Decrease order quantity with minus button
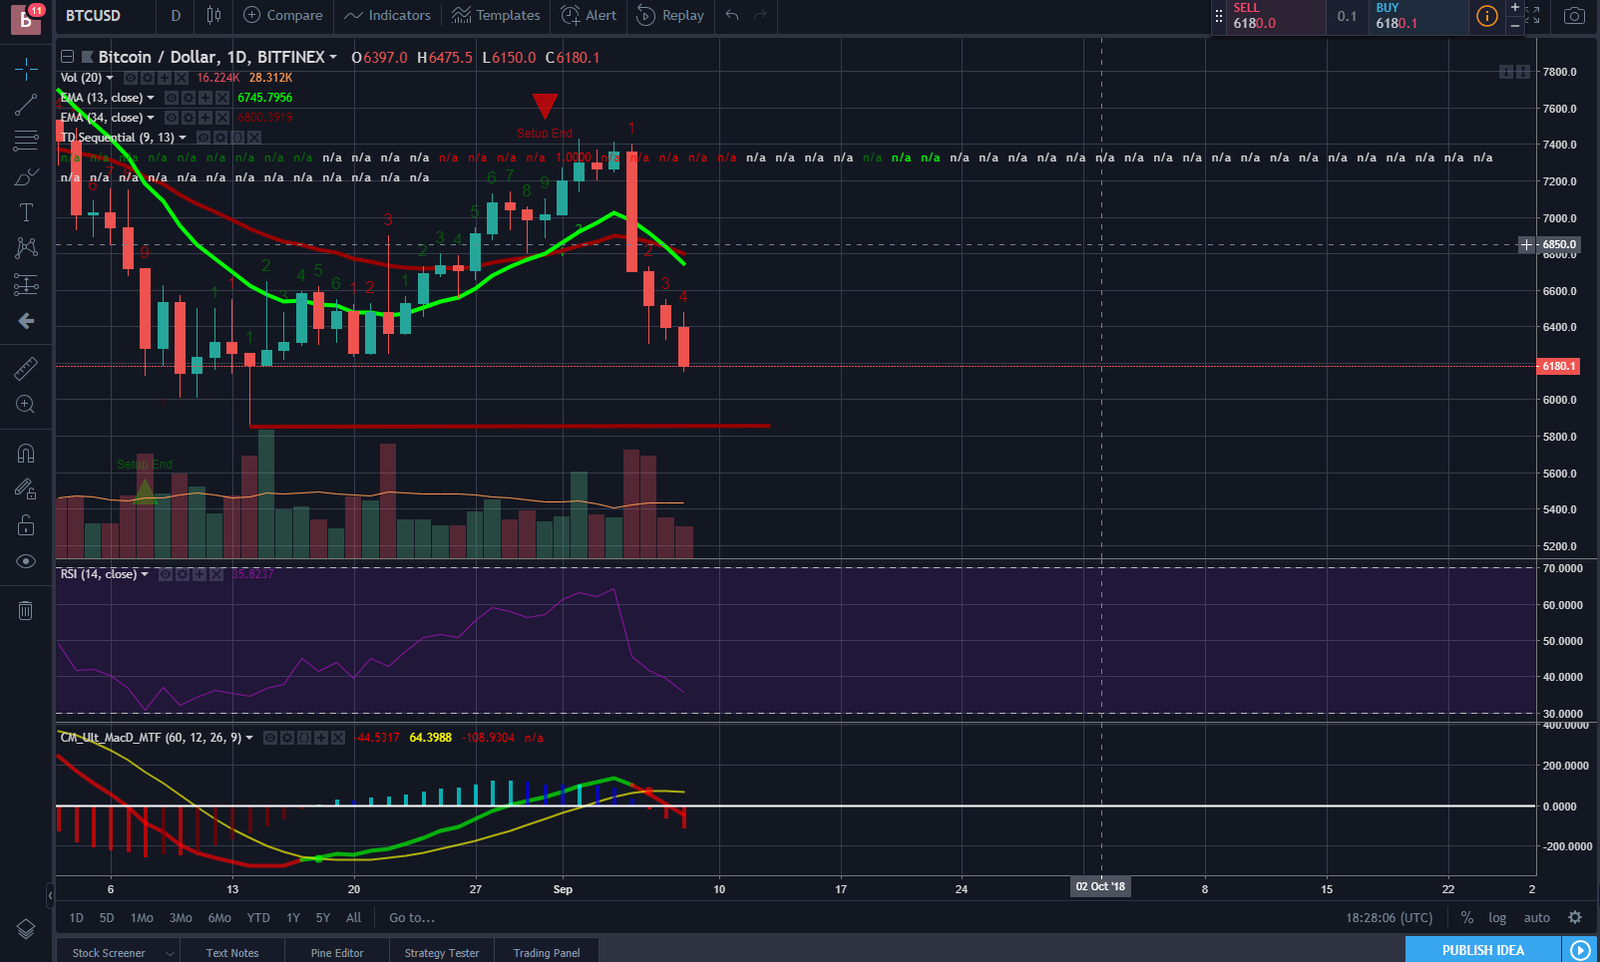Screen dimensions: 1600x962 (x=1515, y=25)
